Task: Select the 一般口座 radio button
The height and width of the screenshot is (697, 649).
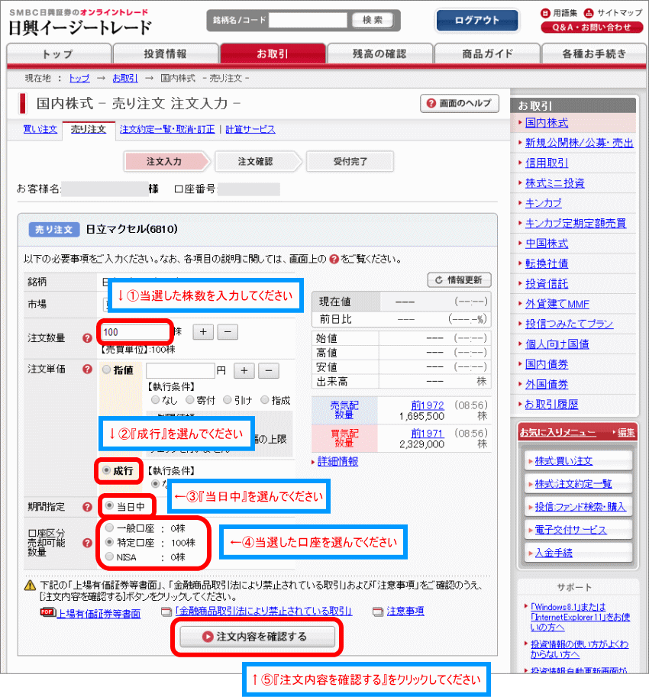Action: coord(109,528)
